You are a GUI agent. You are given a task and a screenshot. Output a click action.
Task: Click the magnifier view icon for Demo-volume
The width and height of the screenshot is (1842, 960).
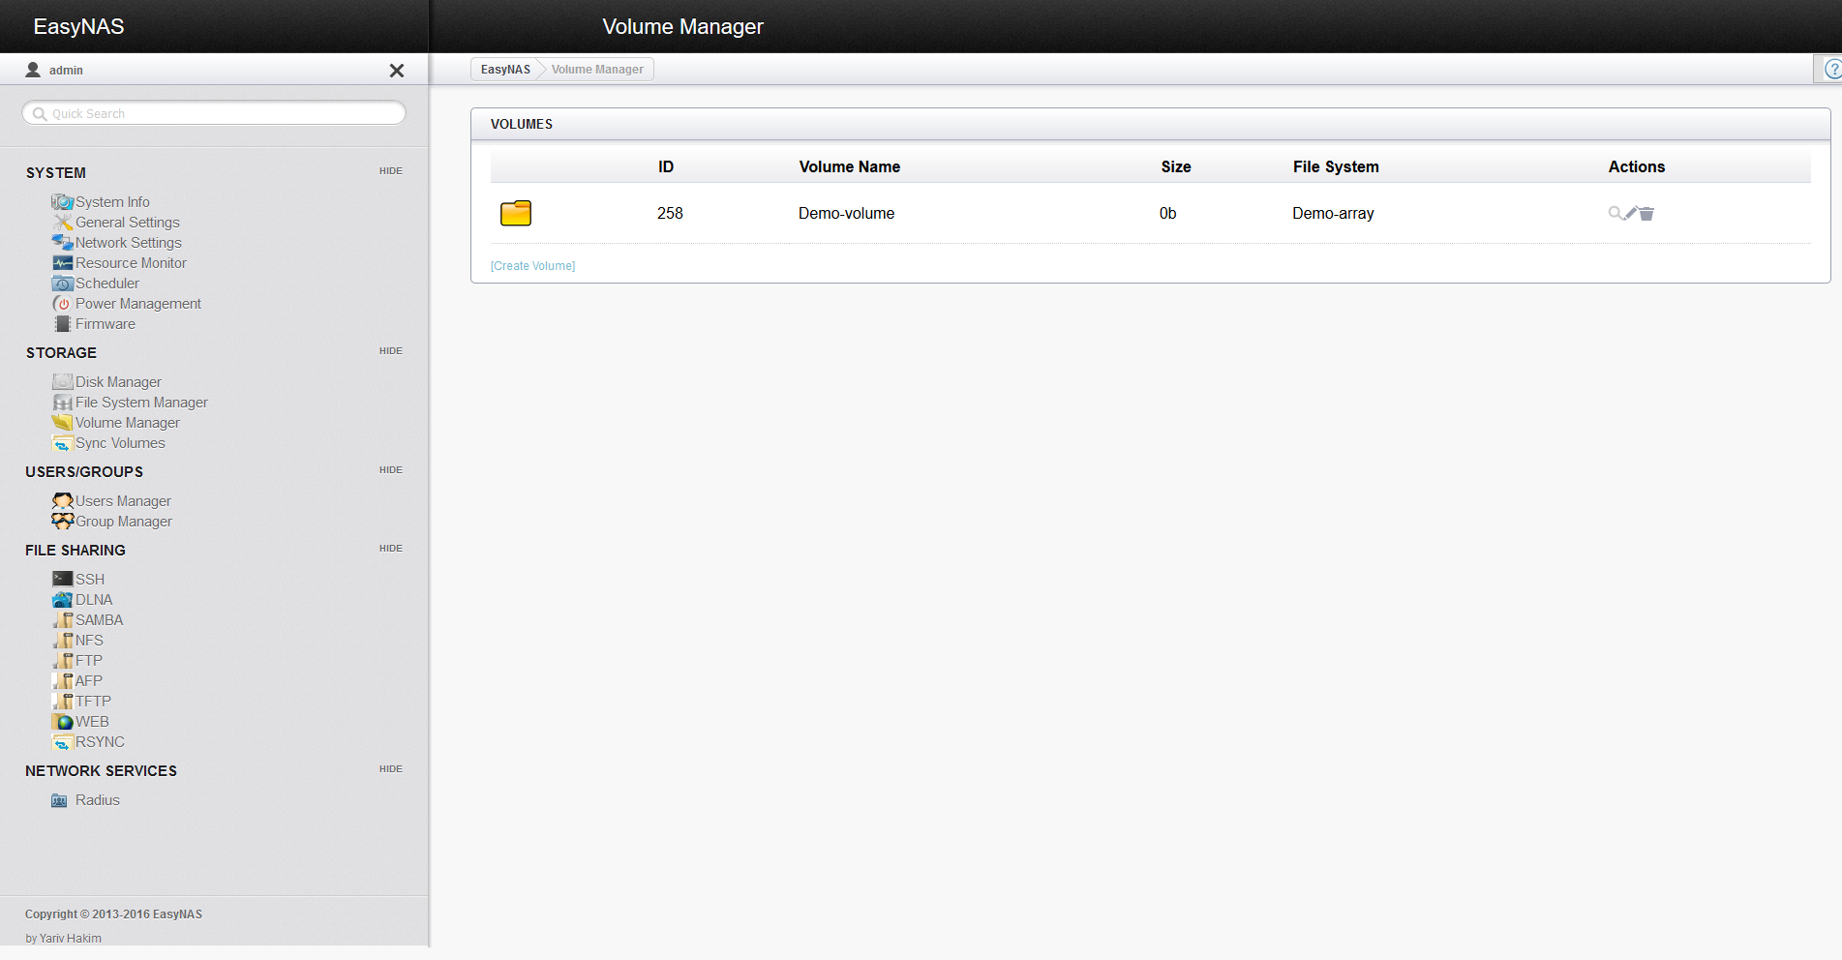click(x=1615, y=213)
